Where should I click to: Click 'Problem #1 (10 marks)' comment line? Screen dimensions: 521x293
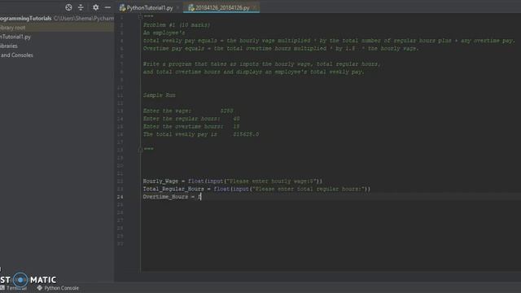pos(177,25)
